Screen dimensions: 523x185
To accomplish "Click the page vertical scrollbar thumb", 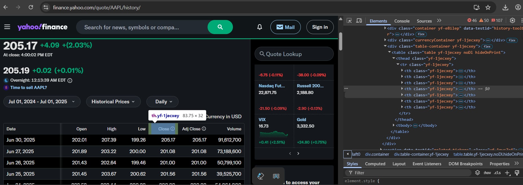I will [340, 41].
